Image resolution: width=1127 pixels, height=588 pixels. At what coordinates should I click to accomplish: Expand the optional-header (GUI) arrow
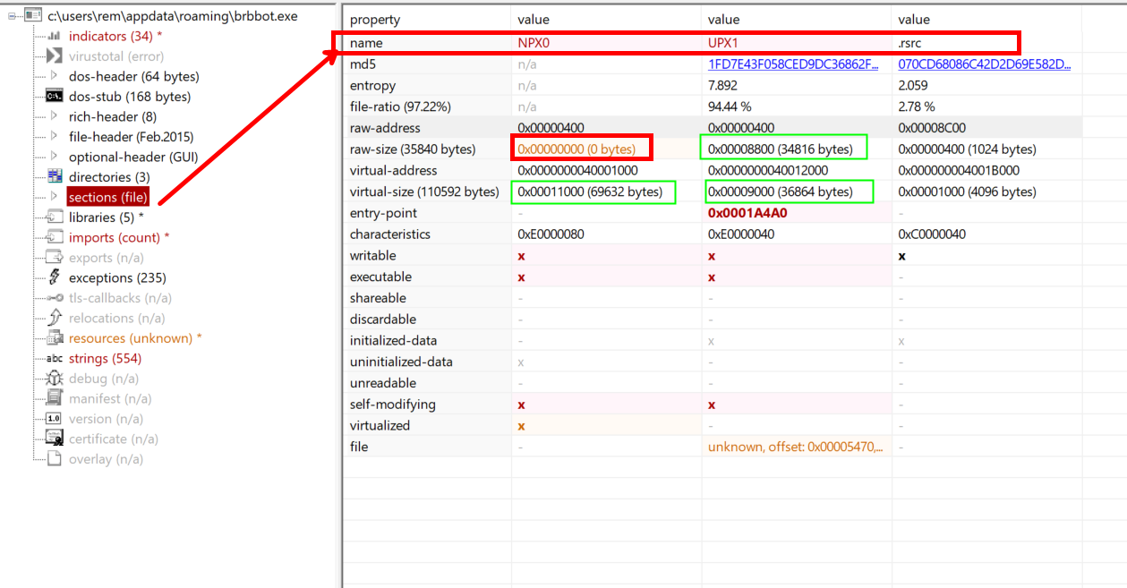54,157
